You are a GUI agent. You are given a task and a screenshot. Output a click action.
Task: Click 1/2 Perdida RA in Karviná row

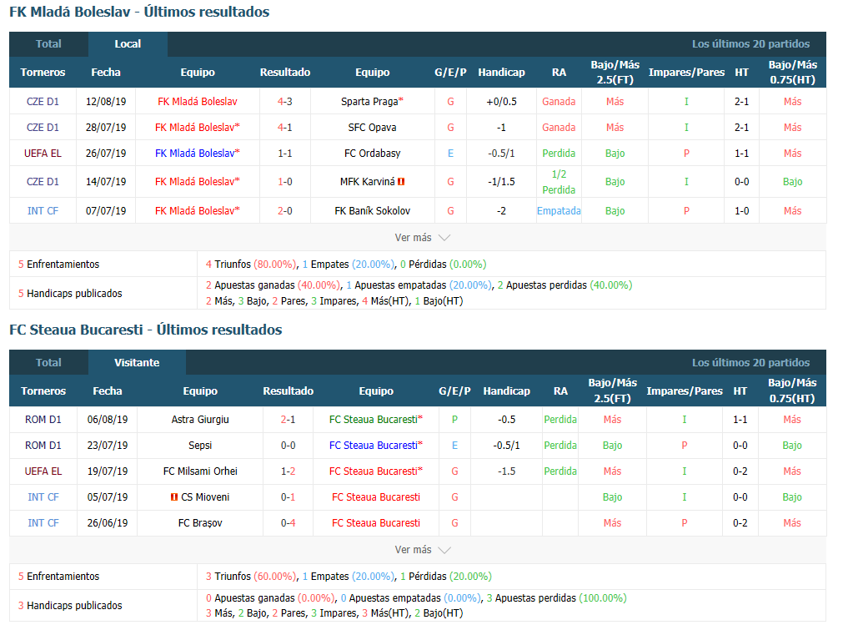point(559,182)
